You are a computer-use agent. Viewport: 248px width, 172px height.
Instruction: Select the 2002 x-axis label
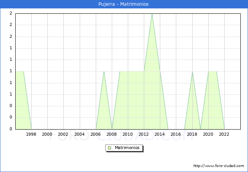point(63,134)
